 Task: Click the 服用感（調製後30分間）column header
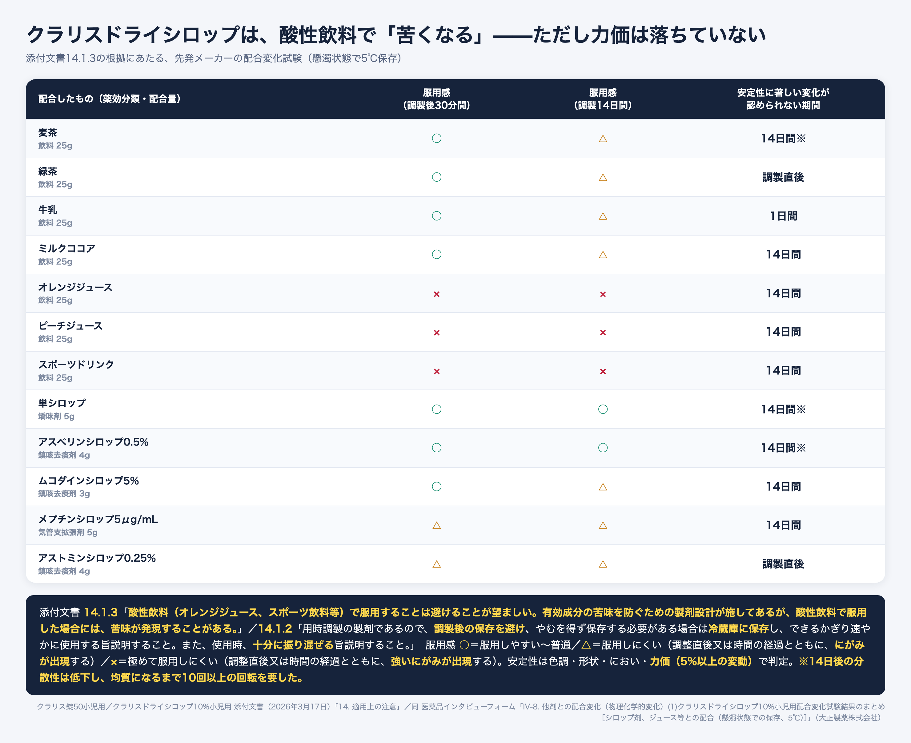[x=436, y=99]
